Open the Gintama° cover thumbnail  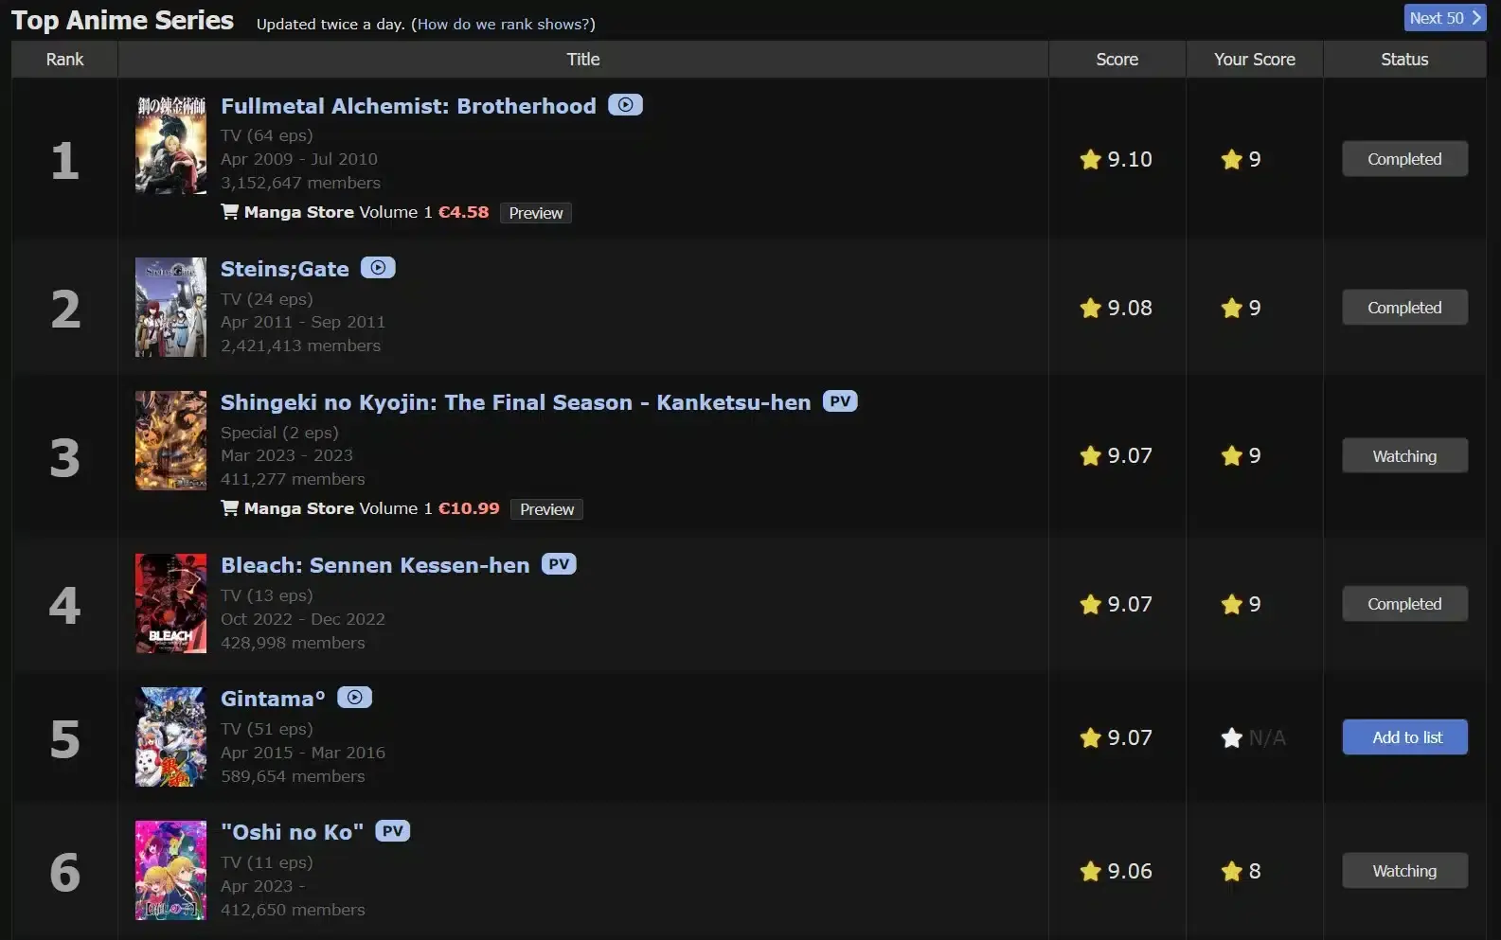170,736
